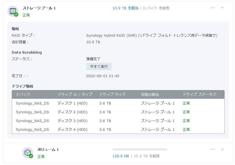This screenshot has height=165, width=235.
Task: Click the 正常 status under ストレージ プール 1
Action: click(26, 15)
